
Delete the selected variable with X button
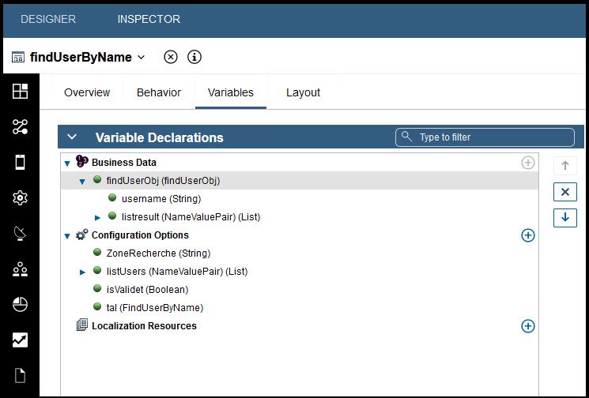click(x=564, y=192)
